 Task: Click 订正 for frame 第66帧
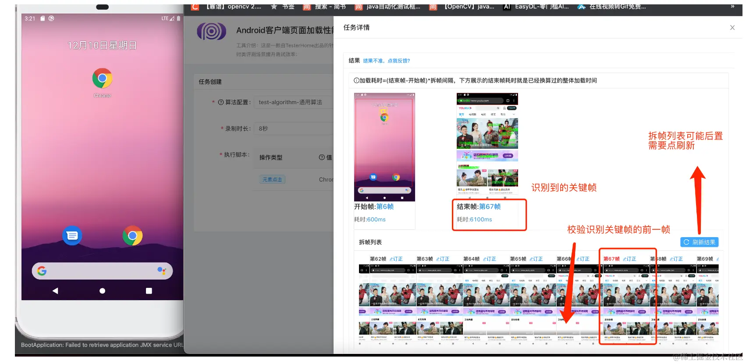point(583,259)
